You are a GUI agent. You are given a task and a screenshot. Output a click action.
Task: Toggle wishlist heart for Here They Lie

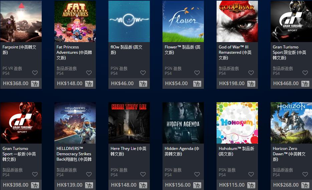coord(143,174)
